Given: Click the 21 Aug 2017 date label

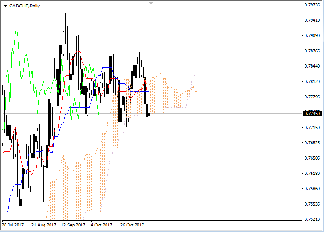Looking at the screenshot, I should [44, 225].
